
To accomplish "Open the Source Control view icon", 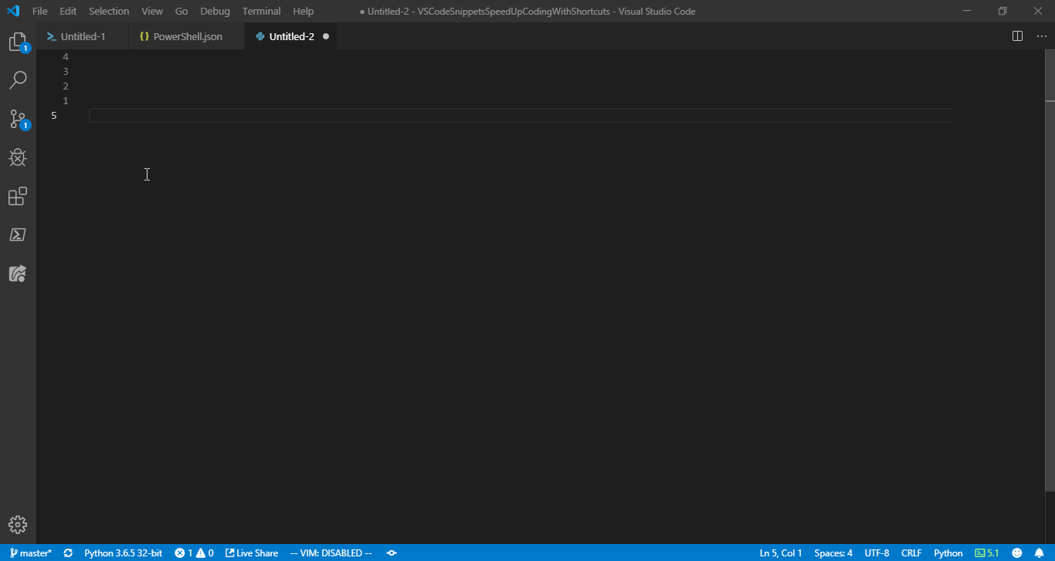I will tap(18, 119).
